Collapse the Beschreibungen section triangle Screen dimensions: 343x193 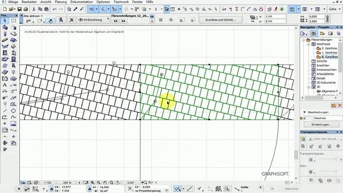point(304,112)
